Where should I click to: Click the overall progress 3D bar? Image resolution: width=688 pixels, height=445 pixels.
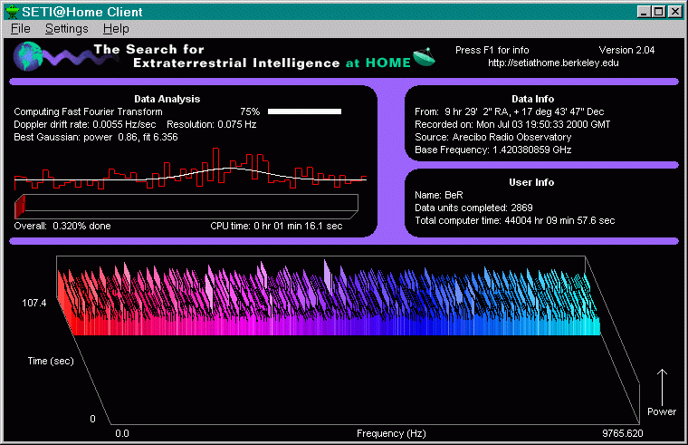[186, 206]
